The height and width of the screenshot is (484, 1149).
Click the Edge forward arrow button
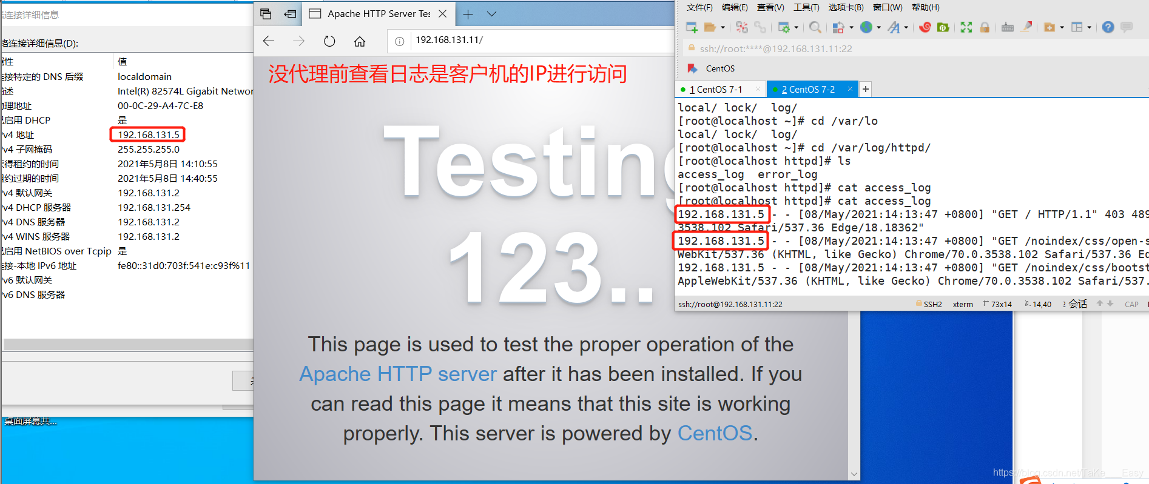tap(298, 41)
